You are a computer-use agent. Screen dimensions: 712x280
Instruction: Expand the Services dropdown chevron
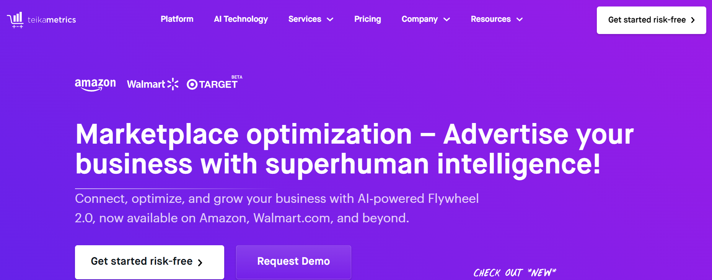coord(330,19)
